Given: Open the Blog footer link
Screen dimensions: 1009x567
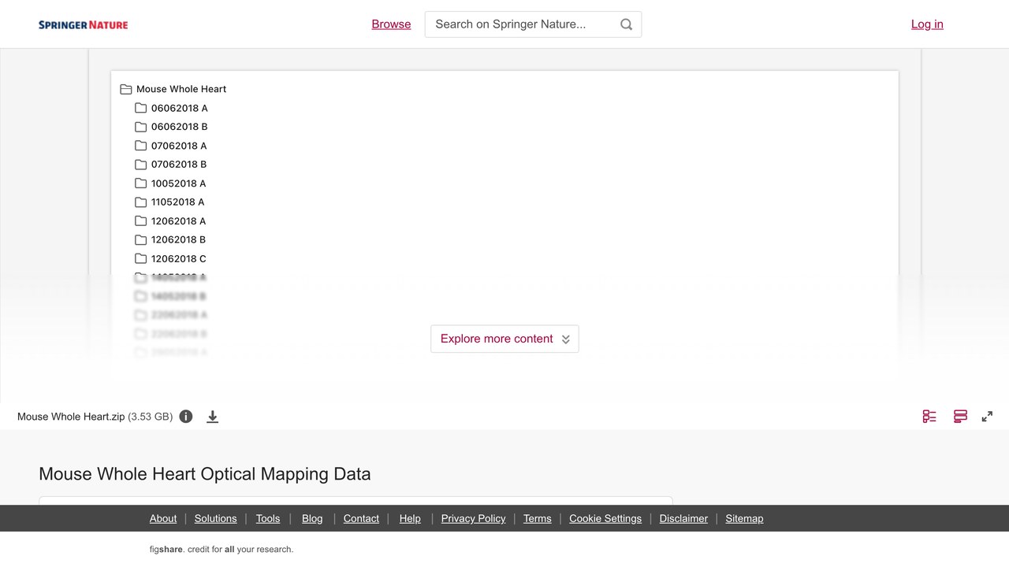Looking at the screenshot, I should click(312, 518).
